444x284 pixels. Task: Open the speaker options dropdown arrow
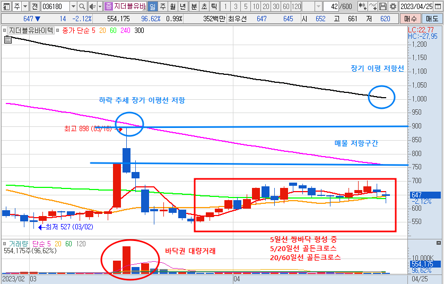tap(100, 6)
